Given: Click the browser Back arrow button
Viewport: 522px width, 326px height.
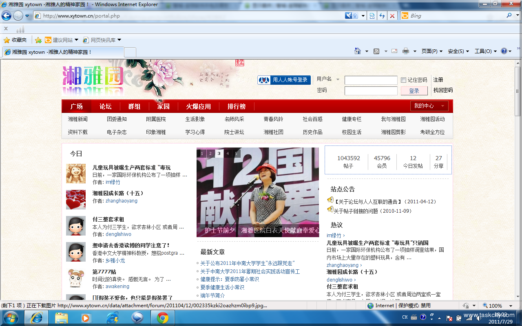Looking at the screenshot, I should (x=7, y=16).
